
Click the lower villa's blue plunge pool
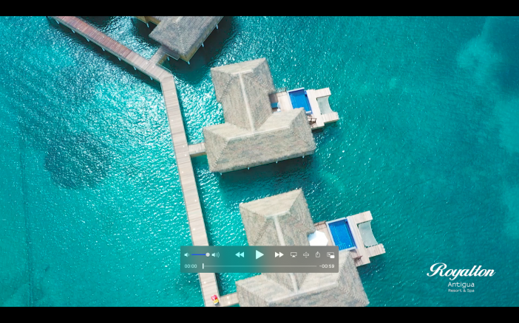click(x=341, y=233)
